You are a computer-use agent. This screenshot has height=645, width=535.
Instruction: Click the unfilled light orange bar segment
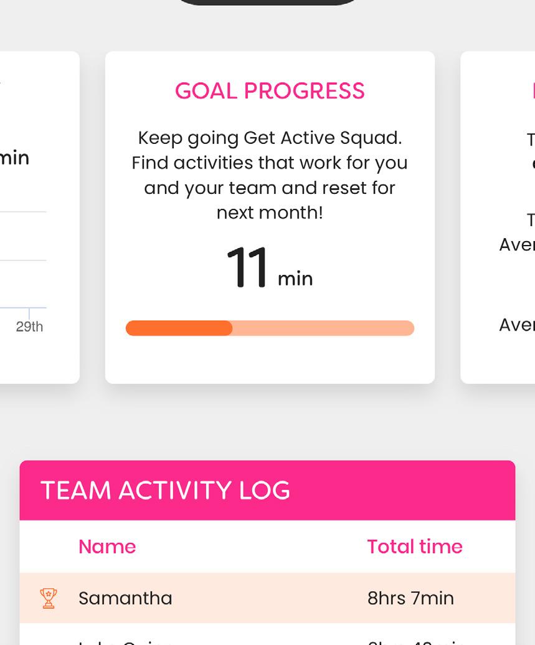pyautogui.click(x=323, y=328)
